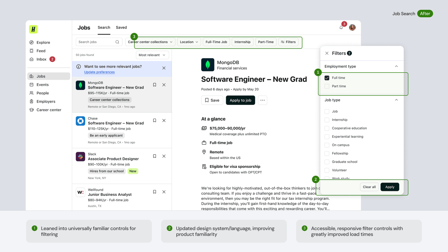The height and width of the screenshot is (252, 448).
Task: Dismiss the MongoDB job listing
Action: 164,85
